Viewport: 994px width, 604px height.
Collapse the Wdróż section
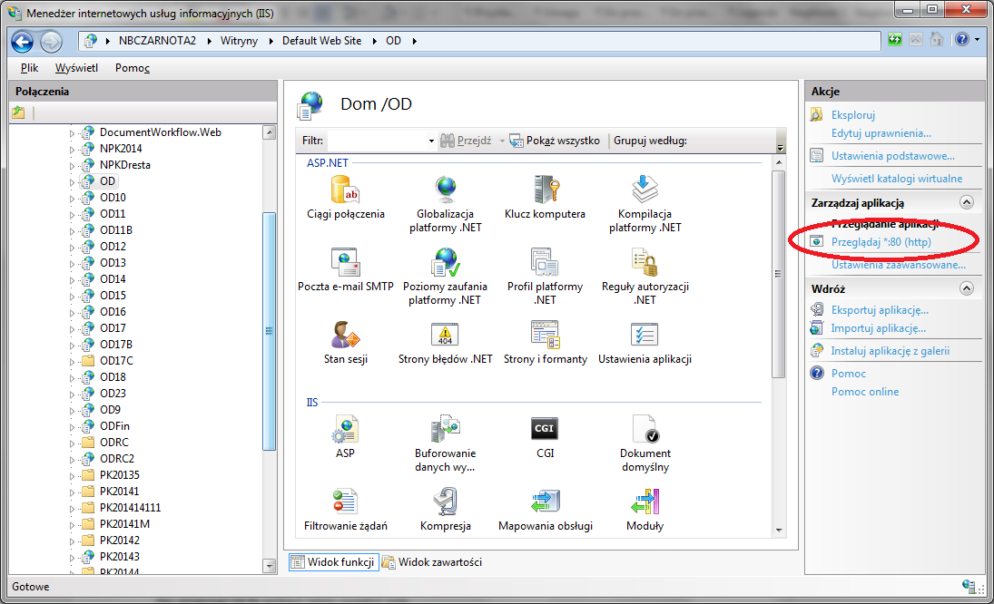(966, 288)
